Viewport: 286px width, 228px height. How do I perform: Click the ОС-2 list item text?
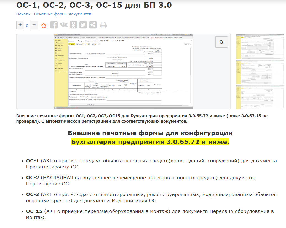141,181
